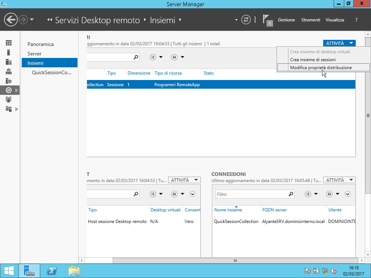Open the notifications flag icon
Image resolution: width=371 pixels, height=278 pixels.
click(267, 20)
